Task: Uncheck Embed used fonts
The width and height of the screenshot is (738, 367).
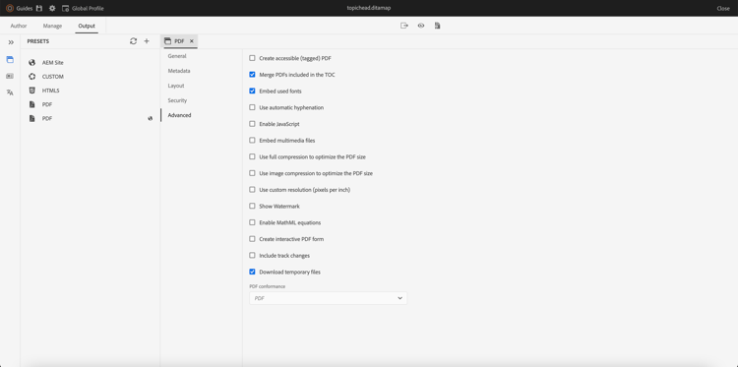Action: point(252,92)
